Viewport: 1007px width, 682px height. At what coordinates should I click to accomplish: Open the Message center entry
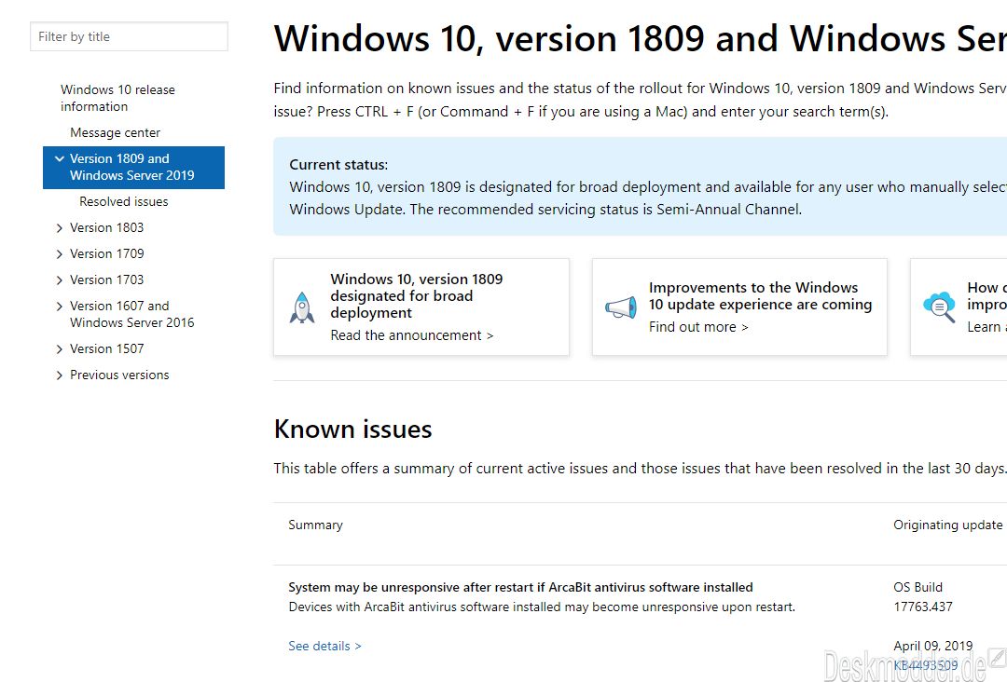pyautogui.click(x=115, y=133)
